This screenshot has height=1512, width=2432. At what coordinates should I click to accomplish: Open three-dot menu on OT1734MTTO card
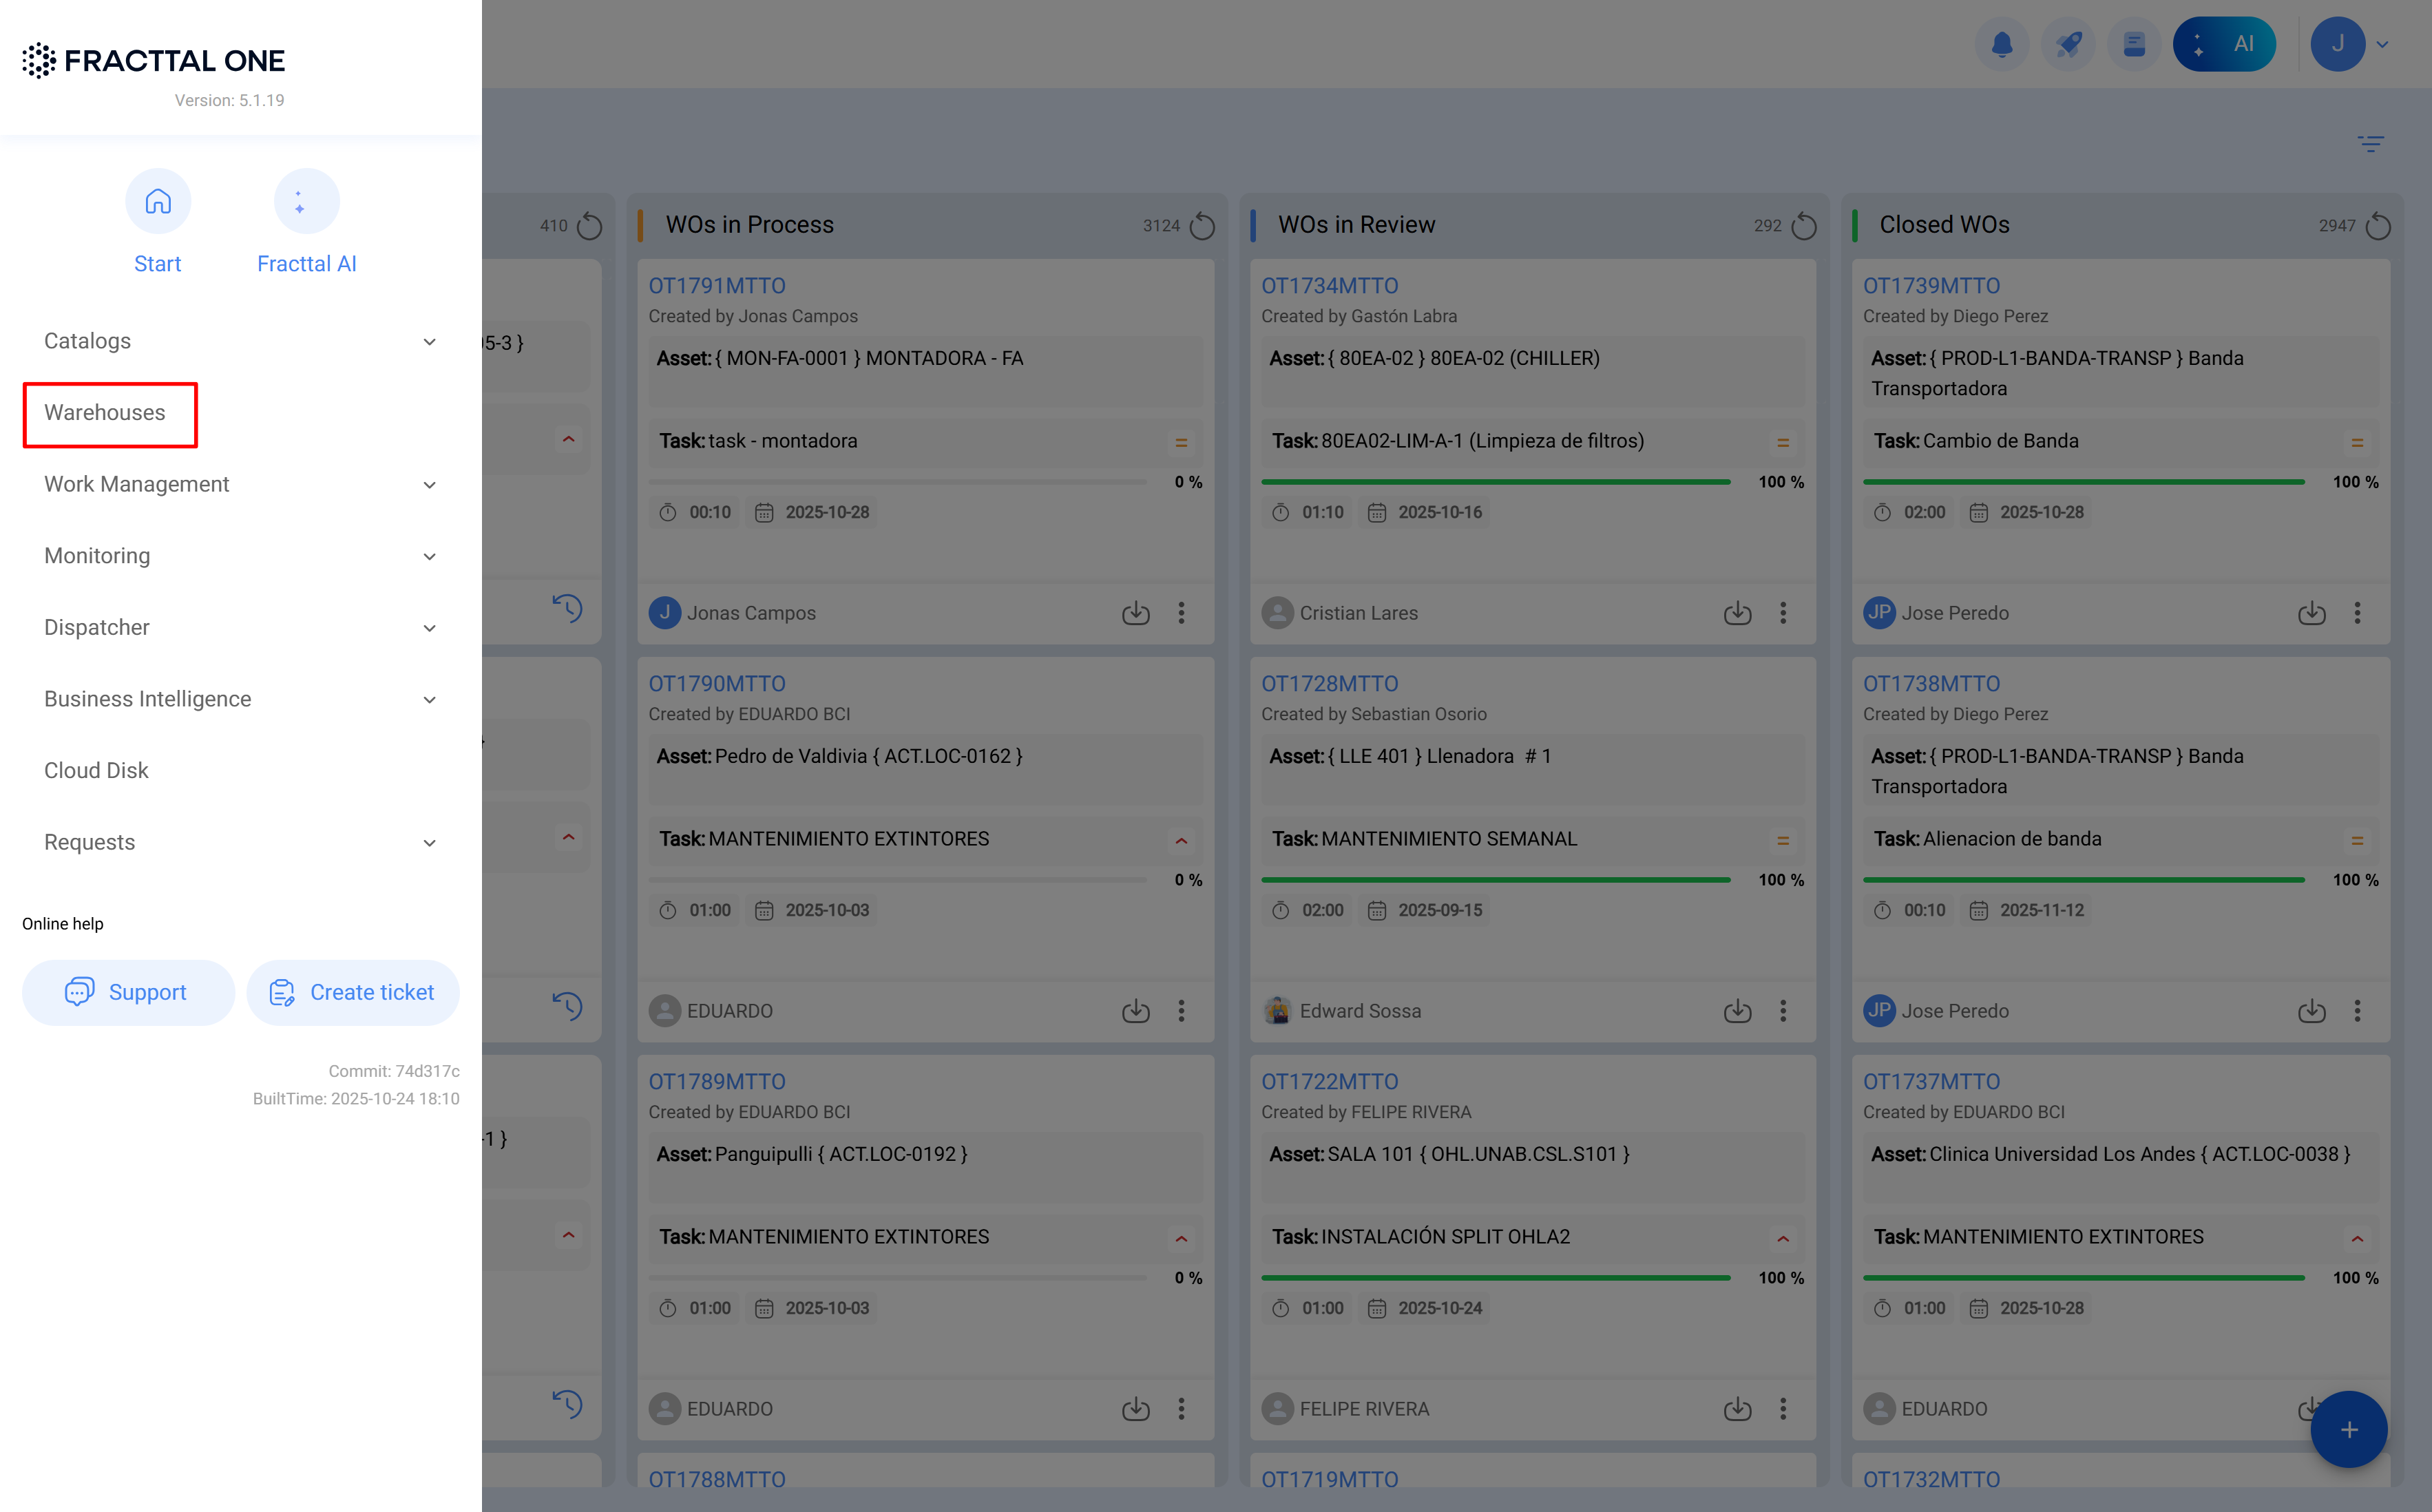coord(1783,613)
